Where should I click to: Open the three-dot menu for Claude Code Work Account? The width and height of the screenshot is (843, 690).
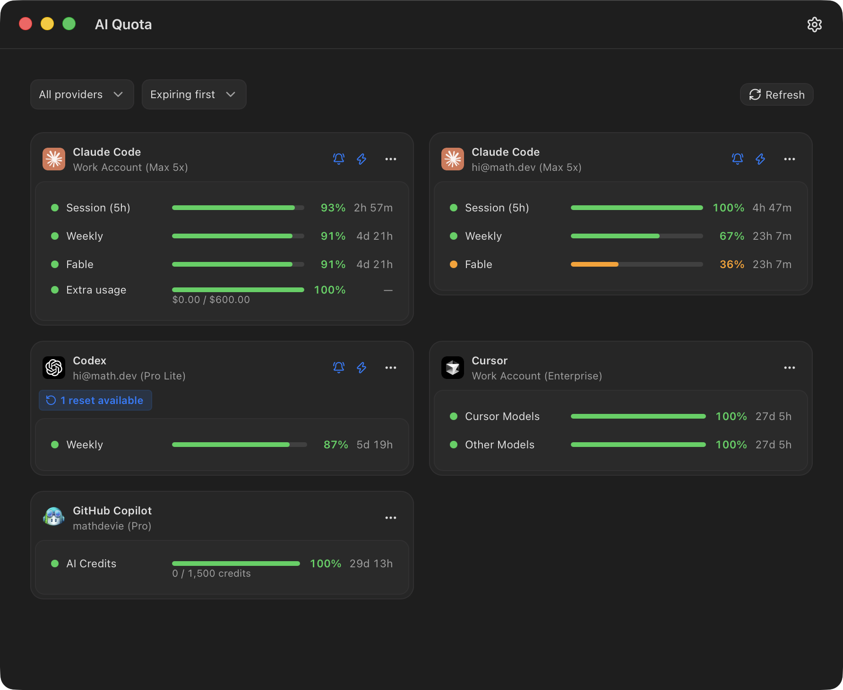point(391,159)
